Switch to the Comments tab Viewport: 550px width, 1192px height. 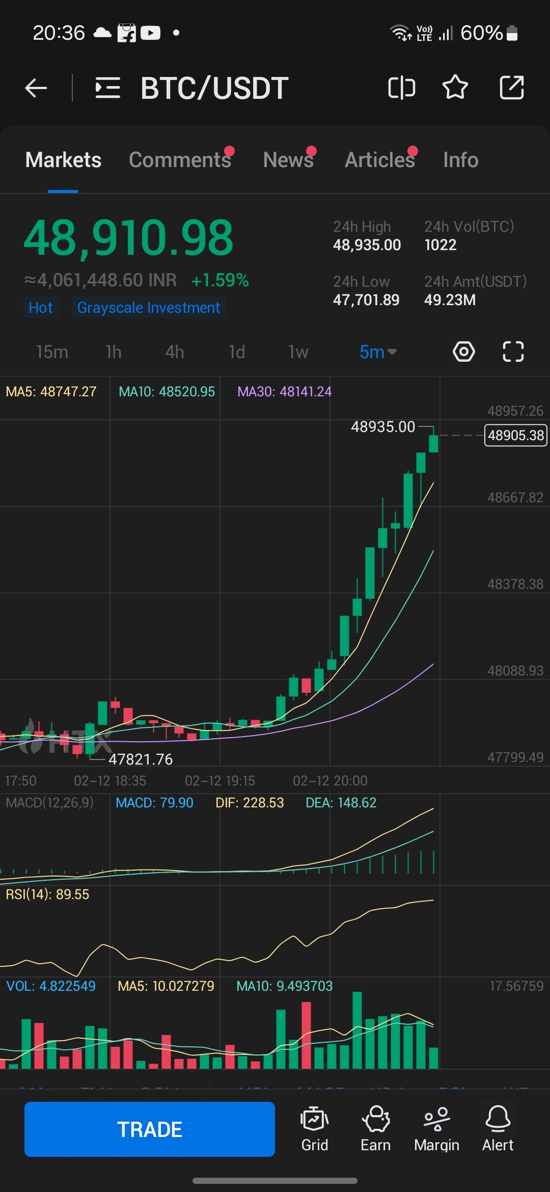click(180, 160)
